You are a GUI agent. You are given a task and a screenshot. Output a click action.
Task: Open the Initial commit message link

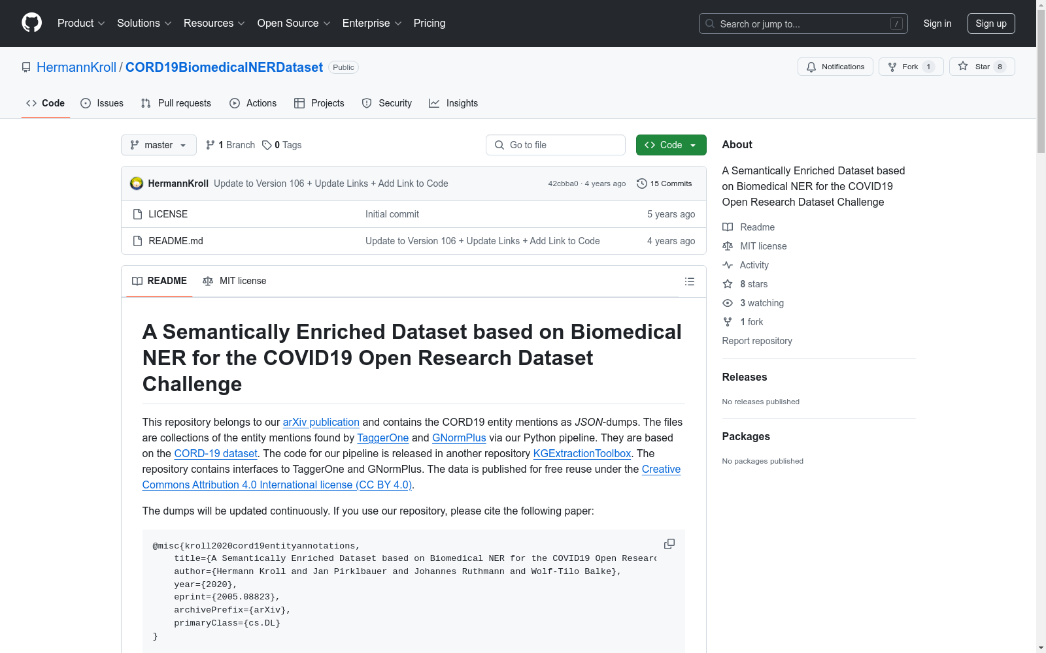click(x=392, y=214)
